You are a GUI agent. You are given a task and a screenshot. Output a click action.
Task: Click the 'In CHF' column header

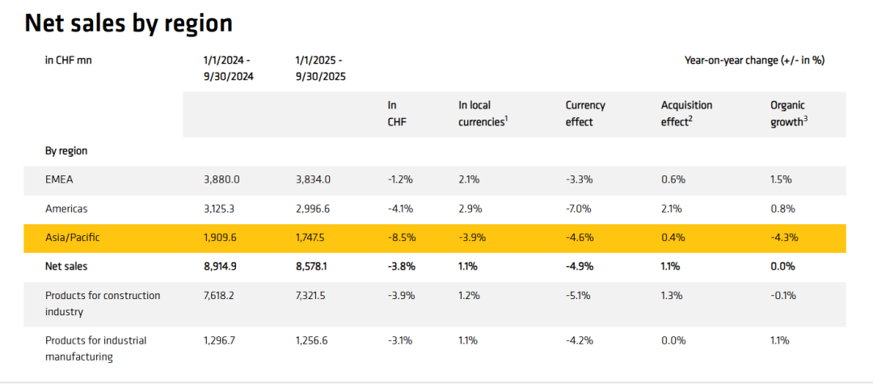(397, 114)
